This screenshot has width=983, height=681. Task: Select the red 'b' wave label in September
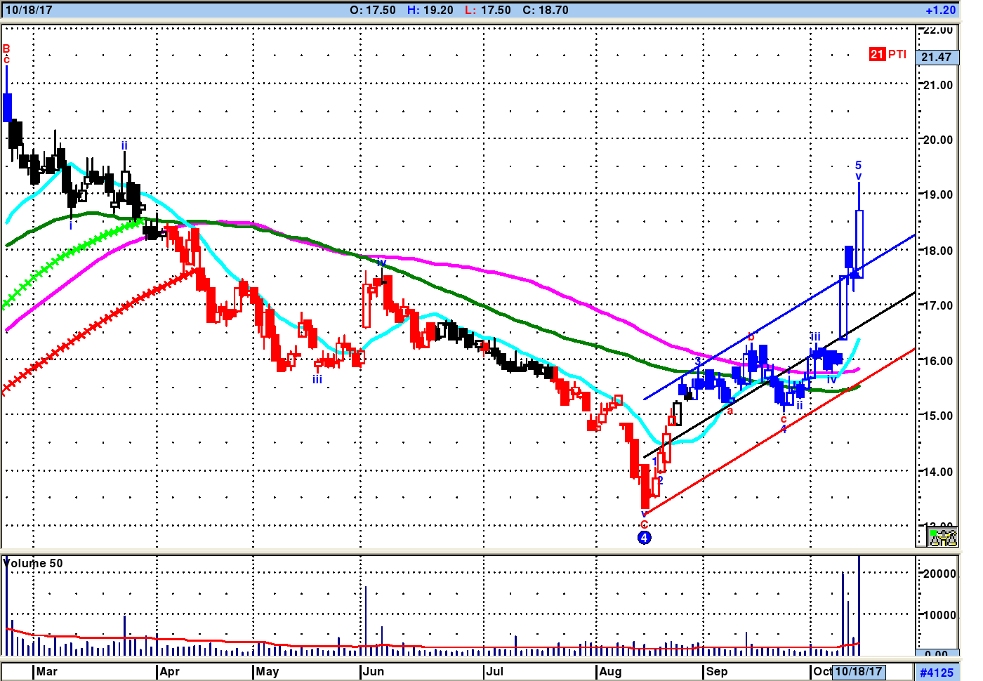click(x=750, y=337)
